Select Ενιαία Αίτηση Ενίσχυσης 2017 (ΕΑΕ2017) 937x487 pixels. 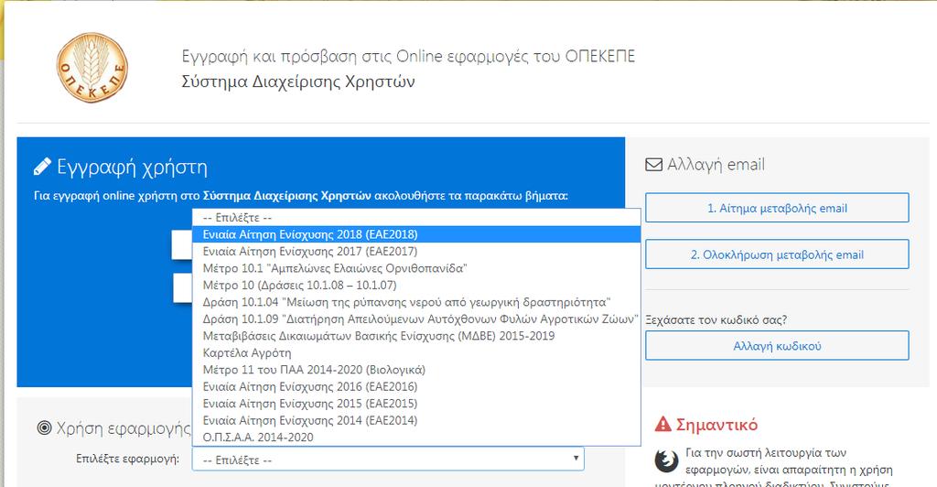click(416, 251)
